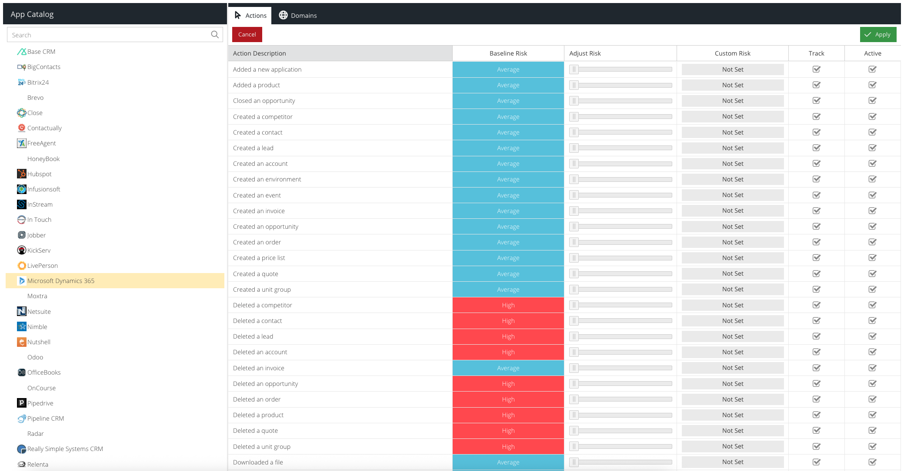Click the Pipedrive app icon
Screen dimensions: 904x471
[x=22, y=403]
